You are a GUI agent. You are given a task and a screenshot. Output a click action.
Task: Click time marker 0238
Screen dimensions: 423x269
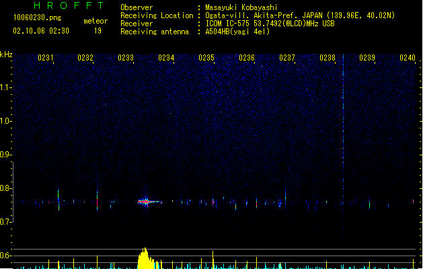(328, 58)
